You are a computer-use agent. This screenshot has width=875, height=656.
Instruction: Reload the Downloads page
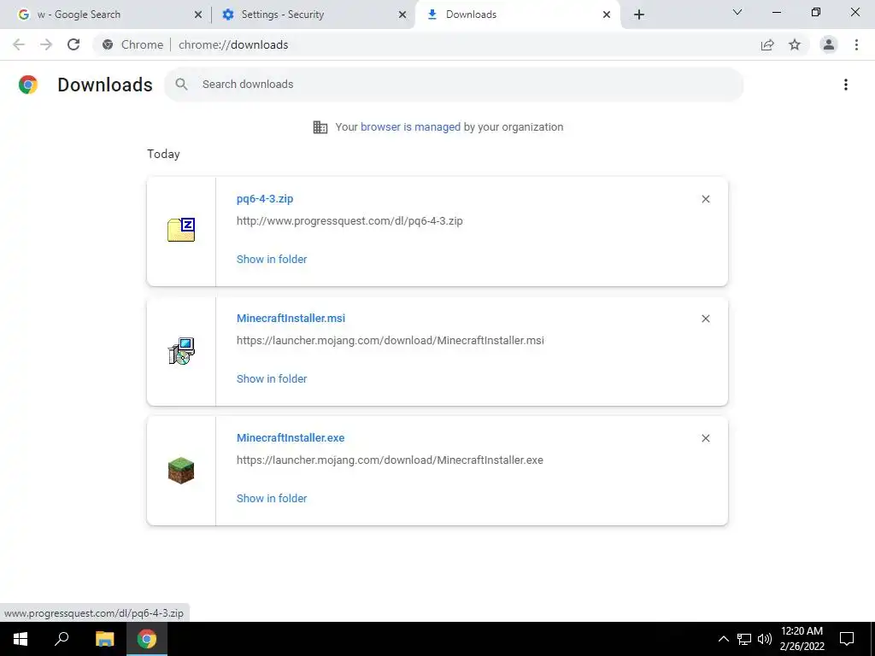click(73, 44)
